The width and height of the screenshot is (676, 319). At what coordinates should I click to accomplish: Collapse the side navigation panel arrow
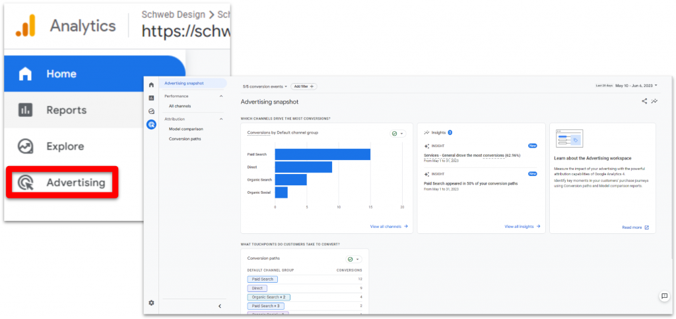click(x=220, y=306)
